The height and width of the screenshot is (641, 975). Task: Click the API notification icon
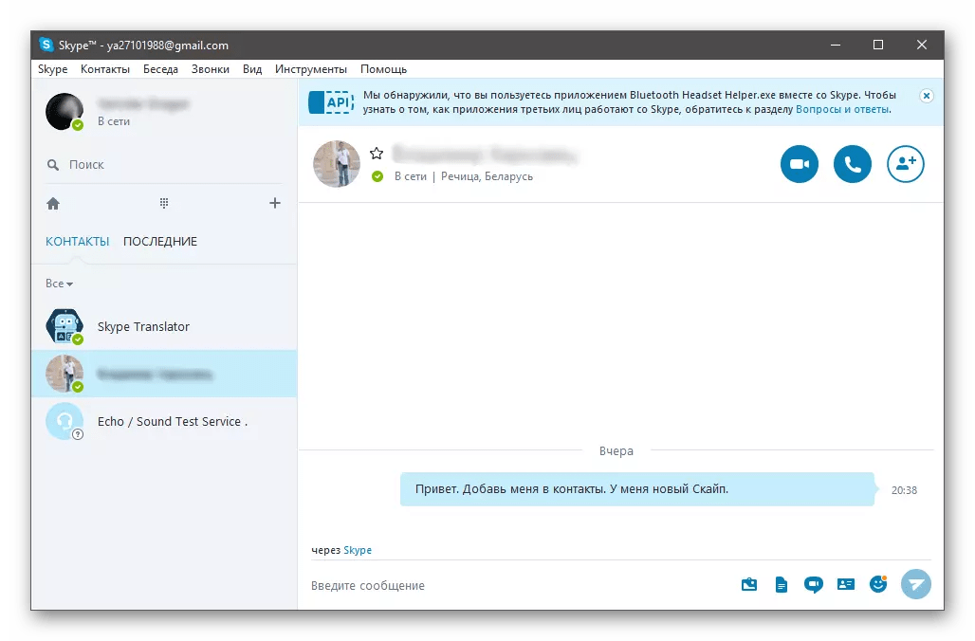(331, 102)
